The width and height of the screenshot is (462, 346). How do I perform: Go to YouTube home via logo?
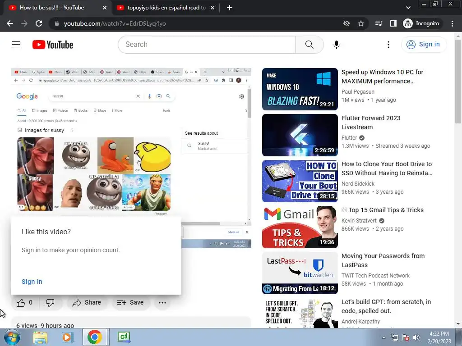53,45
